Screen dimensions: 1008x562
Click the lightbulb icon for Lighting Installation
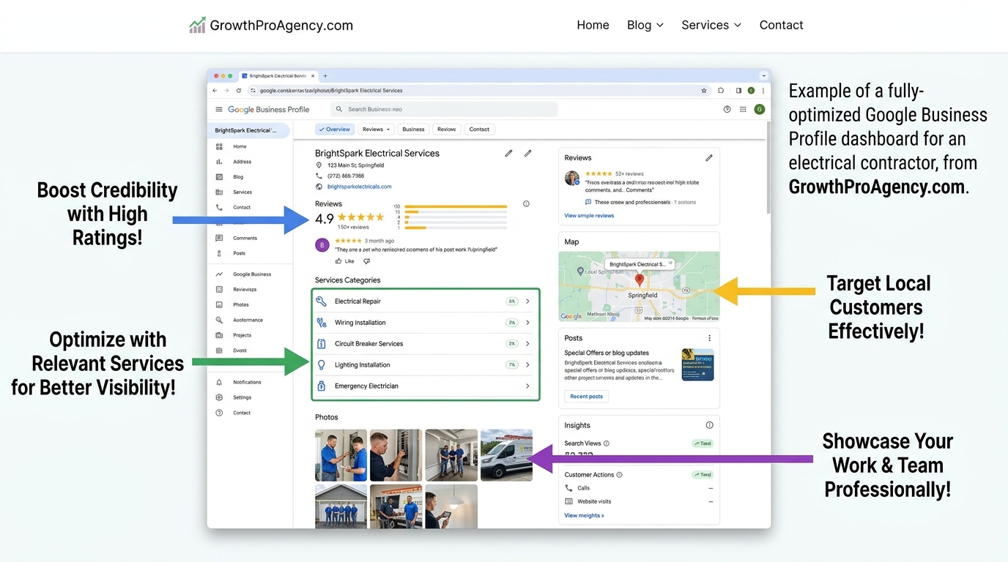tap(321, 364)
